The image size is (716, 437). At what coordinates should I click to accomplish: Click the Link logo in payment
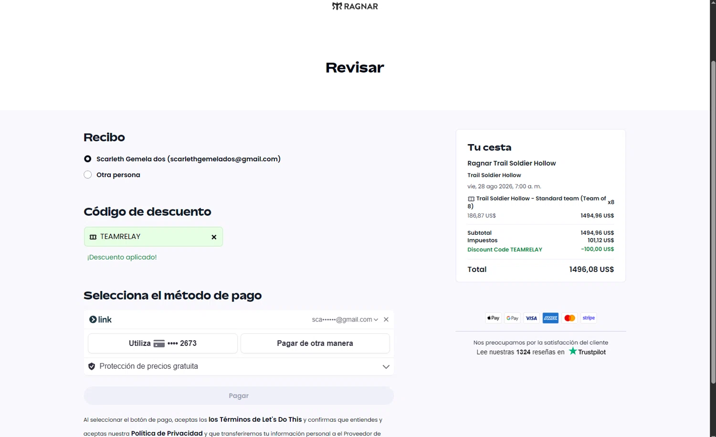(x=100, y=320)
